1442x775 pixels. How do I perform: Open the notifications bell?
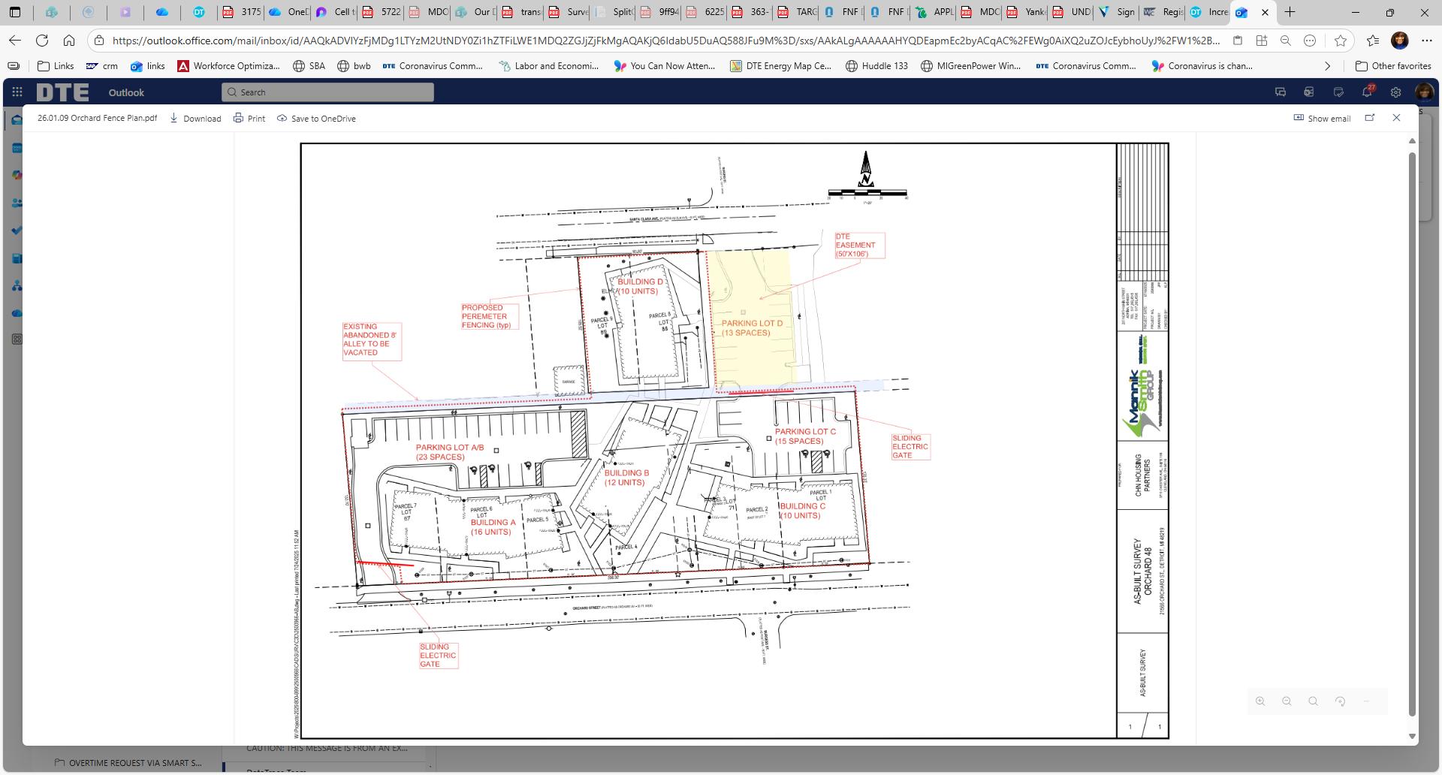[x=1367, y=92]
